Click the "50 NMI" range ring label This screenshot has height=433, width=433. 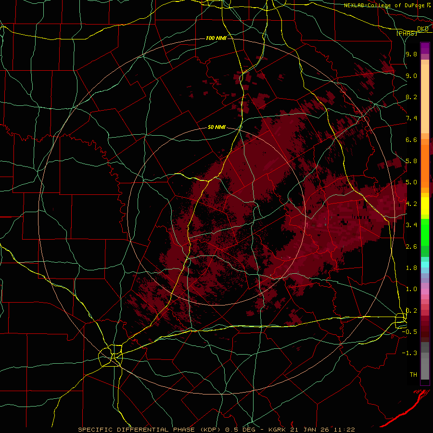[x=217, y=127]
